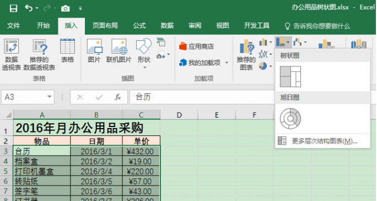
Task: Expand the 我的加载项 dropdown arrow
Action: [x=227, y=63]
